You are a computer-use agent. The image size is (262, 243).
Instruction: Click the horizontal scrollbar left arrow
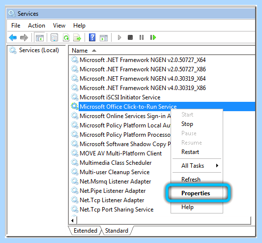click(73, 221)
